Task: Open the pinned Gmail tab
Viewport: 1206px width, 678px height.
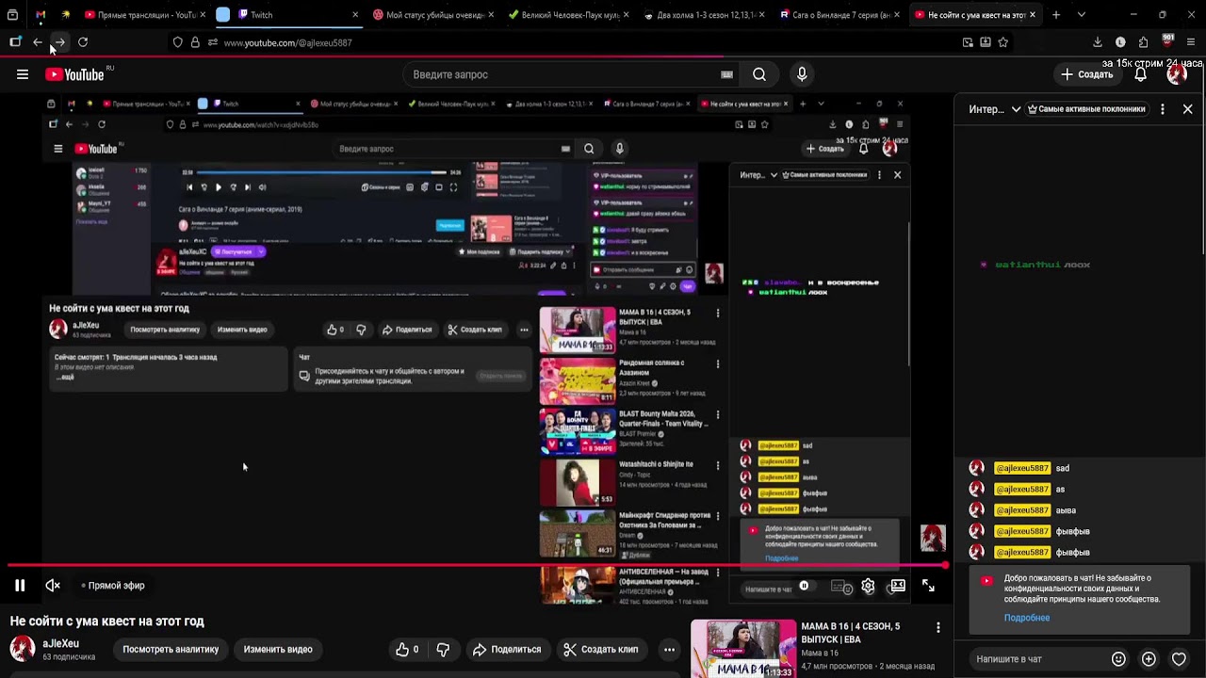Action: [x=41, y=15]
